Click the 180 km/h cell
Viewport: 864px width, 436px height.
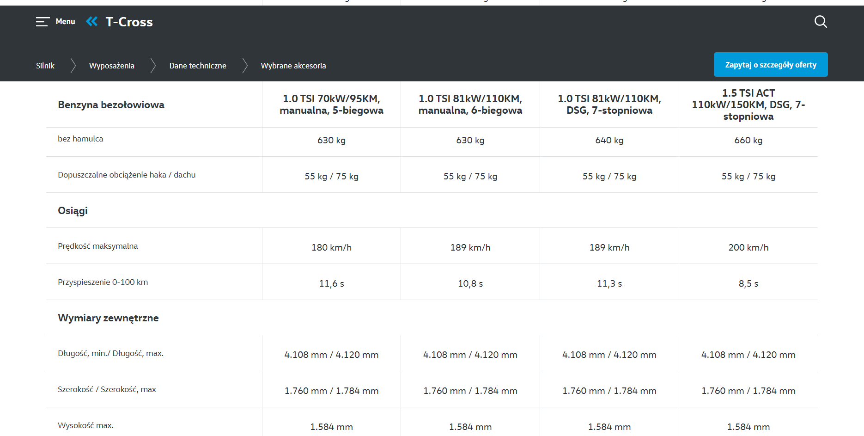[331, 247]
